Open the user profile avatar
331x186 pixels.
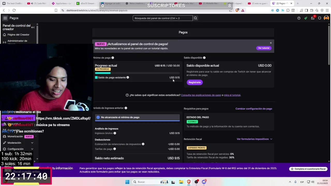coord(326,18)
